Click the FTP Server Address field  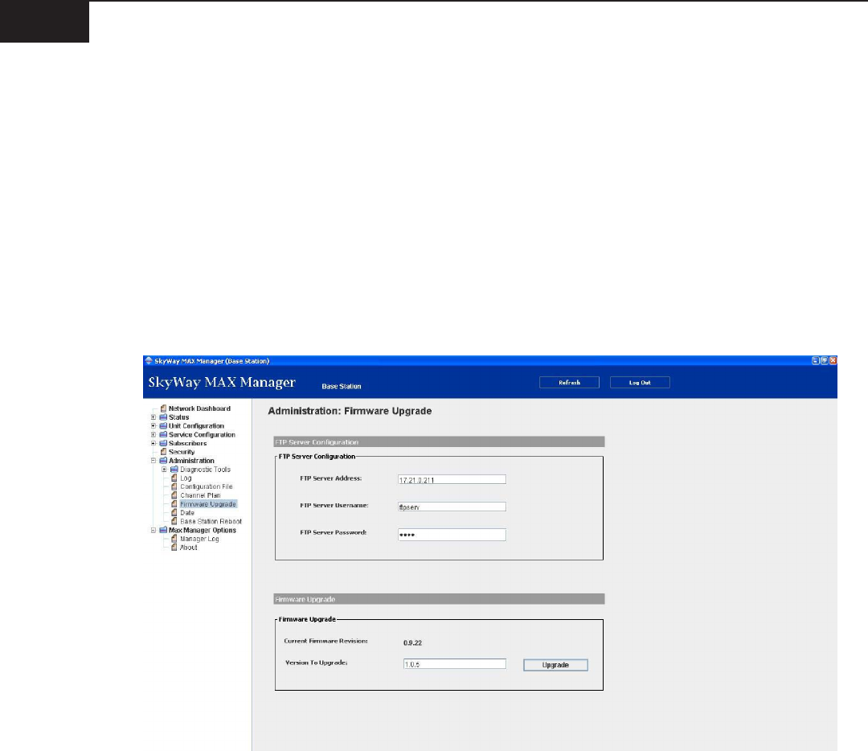(452, 479)
